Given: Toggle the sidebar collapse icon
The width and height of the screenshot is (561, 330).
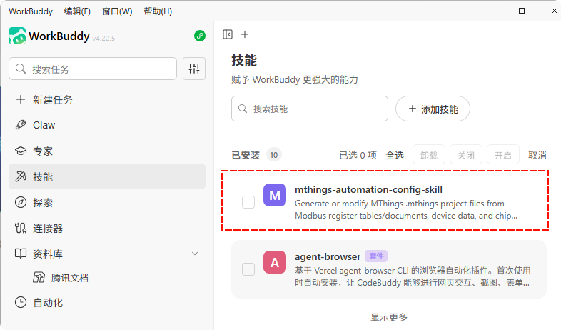Looking at the screenshot, I should (x=228, y=34).
